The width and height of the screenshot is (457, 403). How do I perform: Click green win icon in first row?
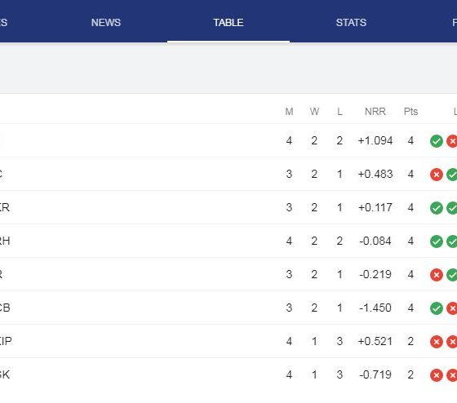coord(437,141)
